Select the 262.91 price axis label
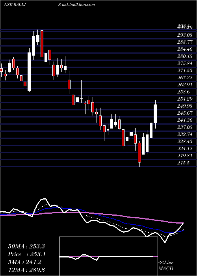The height and width of the screenshot is (276, 197). (184, 85)
